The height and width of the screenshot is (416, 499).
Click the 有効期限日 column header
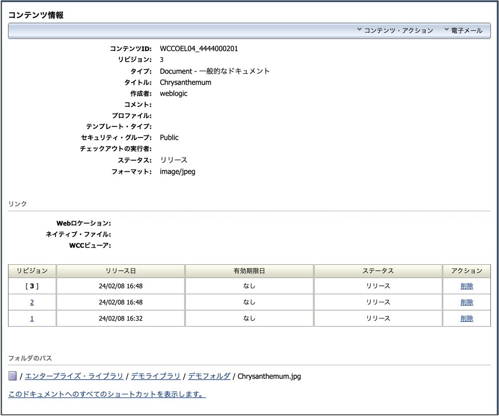(249, 271)
